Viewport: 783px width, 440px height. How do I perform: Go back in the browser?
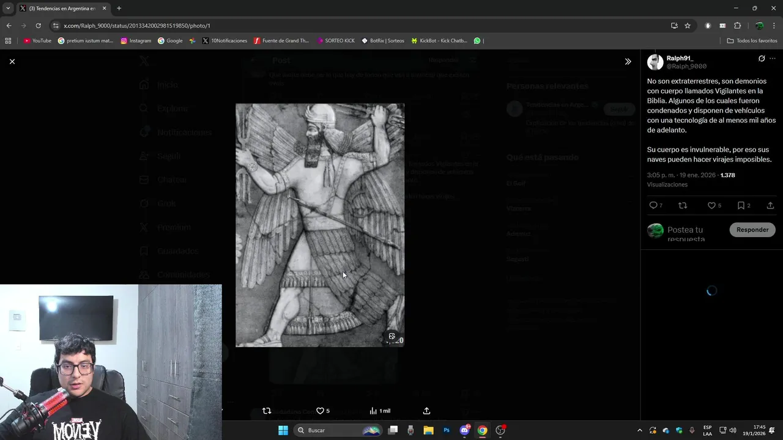pos(9,26)
